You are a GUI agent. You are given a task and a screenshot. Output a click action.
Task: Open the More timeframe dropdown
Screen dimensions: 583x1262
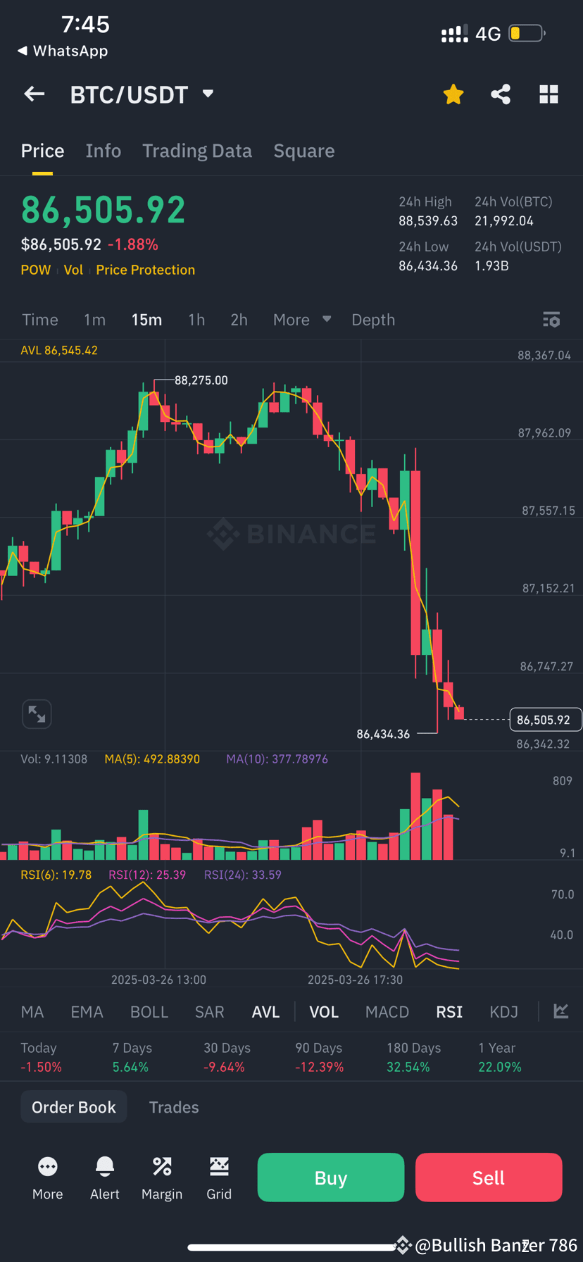[301, 319]
